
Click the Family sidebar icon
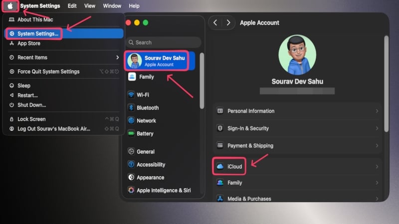[132, 77]
